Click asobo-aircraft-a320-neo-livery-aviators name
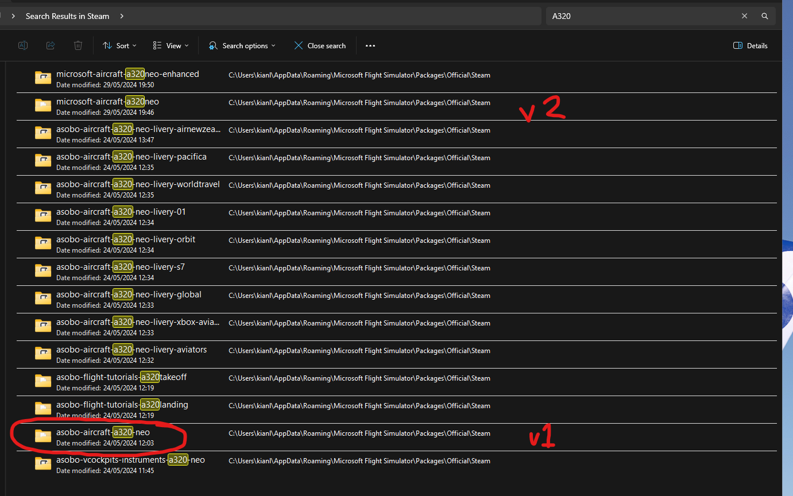 pyautogui.click(x=131, y=350)
